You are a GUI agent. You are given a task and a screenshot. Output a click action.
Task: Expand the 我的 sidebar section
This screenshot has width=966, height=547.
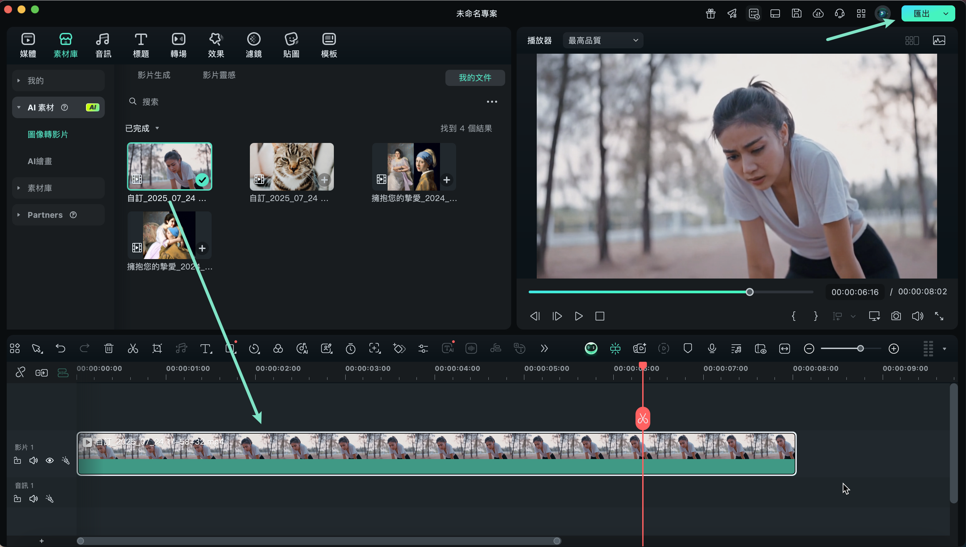(x=58, y=81)
